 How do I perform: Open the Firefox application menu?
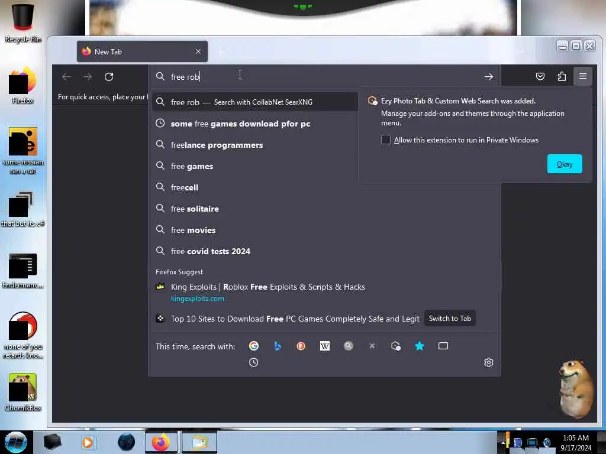click(x=583, y=76)
